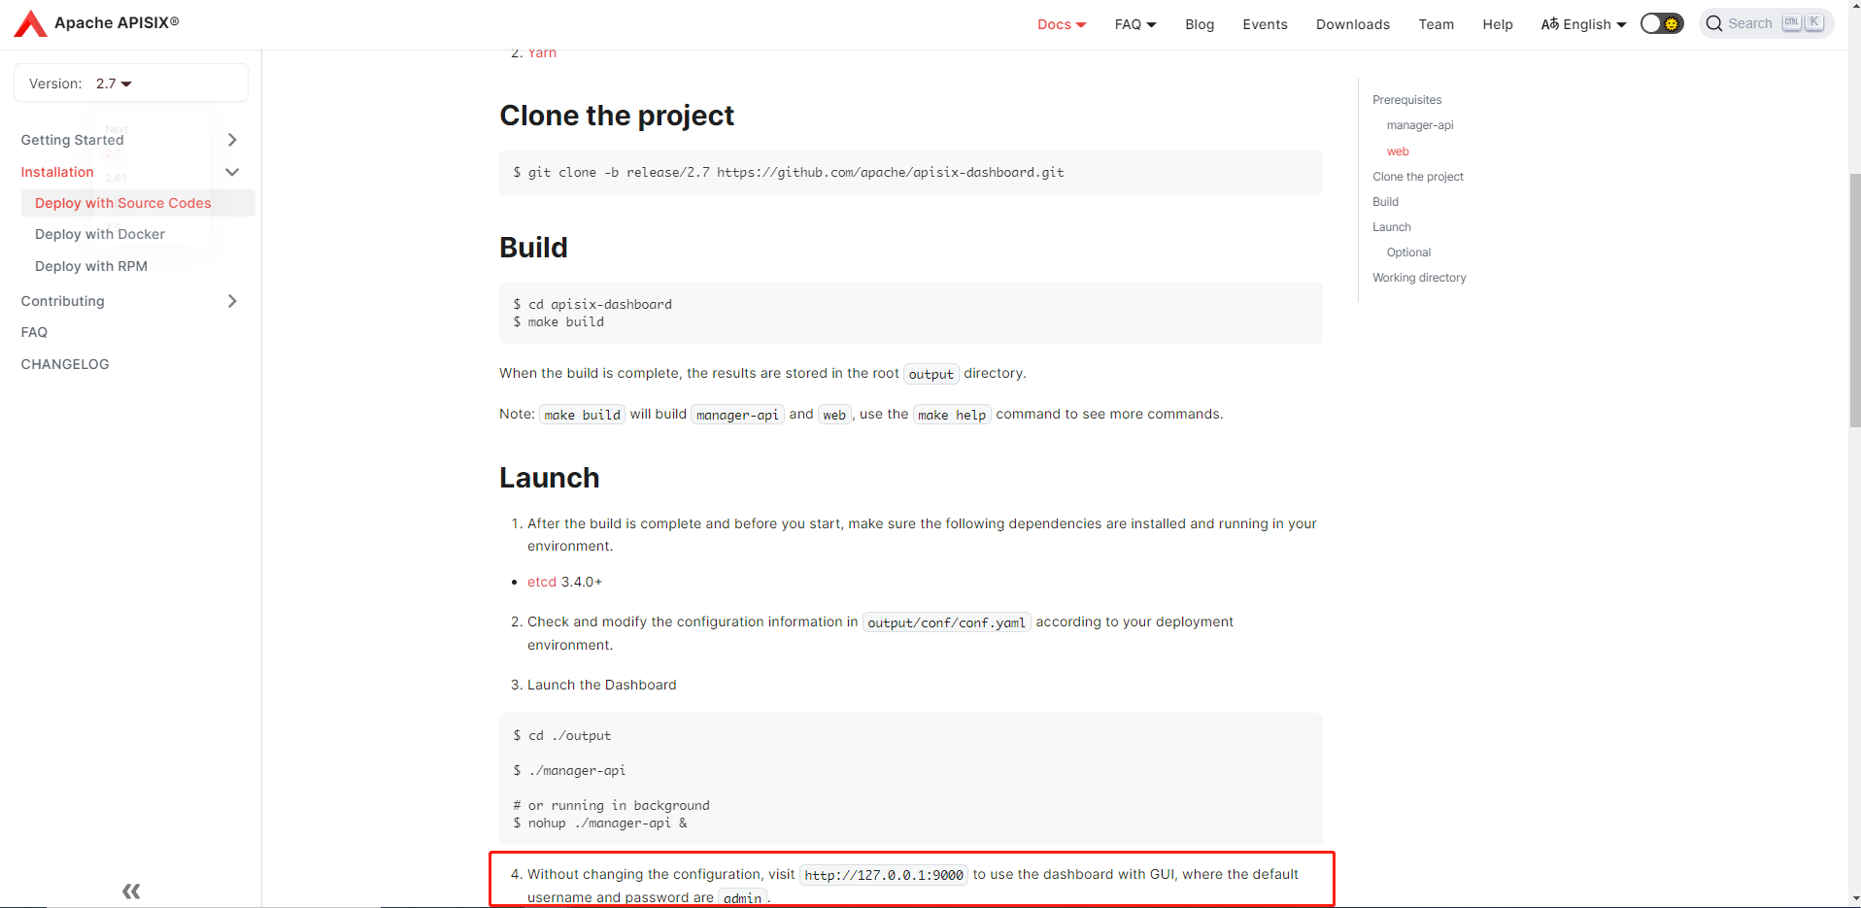Open the Downloads page
Image resolution: width=1861 pixels, height=908 pixels.
pos(1352,24)
